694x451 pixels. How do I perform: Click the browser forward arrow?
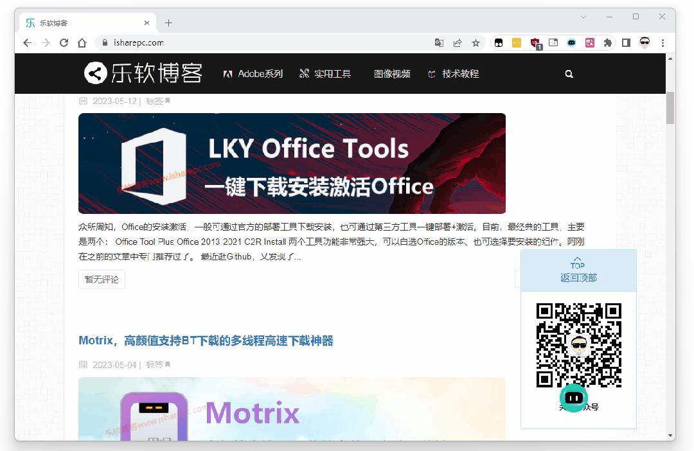pos(46,43)
